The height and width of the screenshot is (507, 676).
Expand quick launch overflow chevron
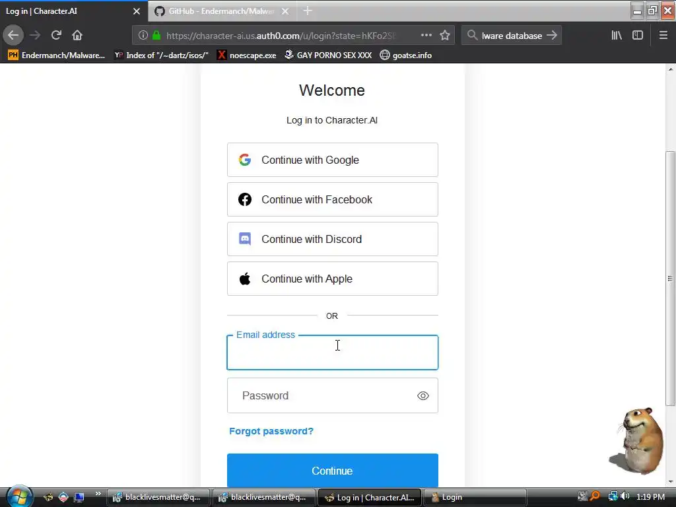click(98, 493)
